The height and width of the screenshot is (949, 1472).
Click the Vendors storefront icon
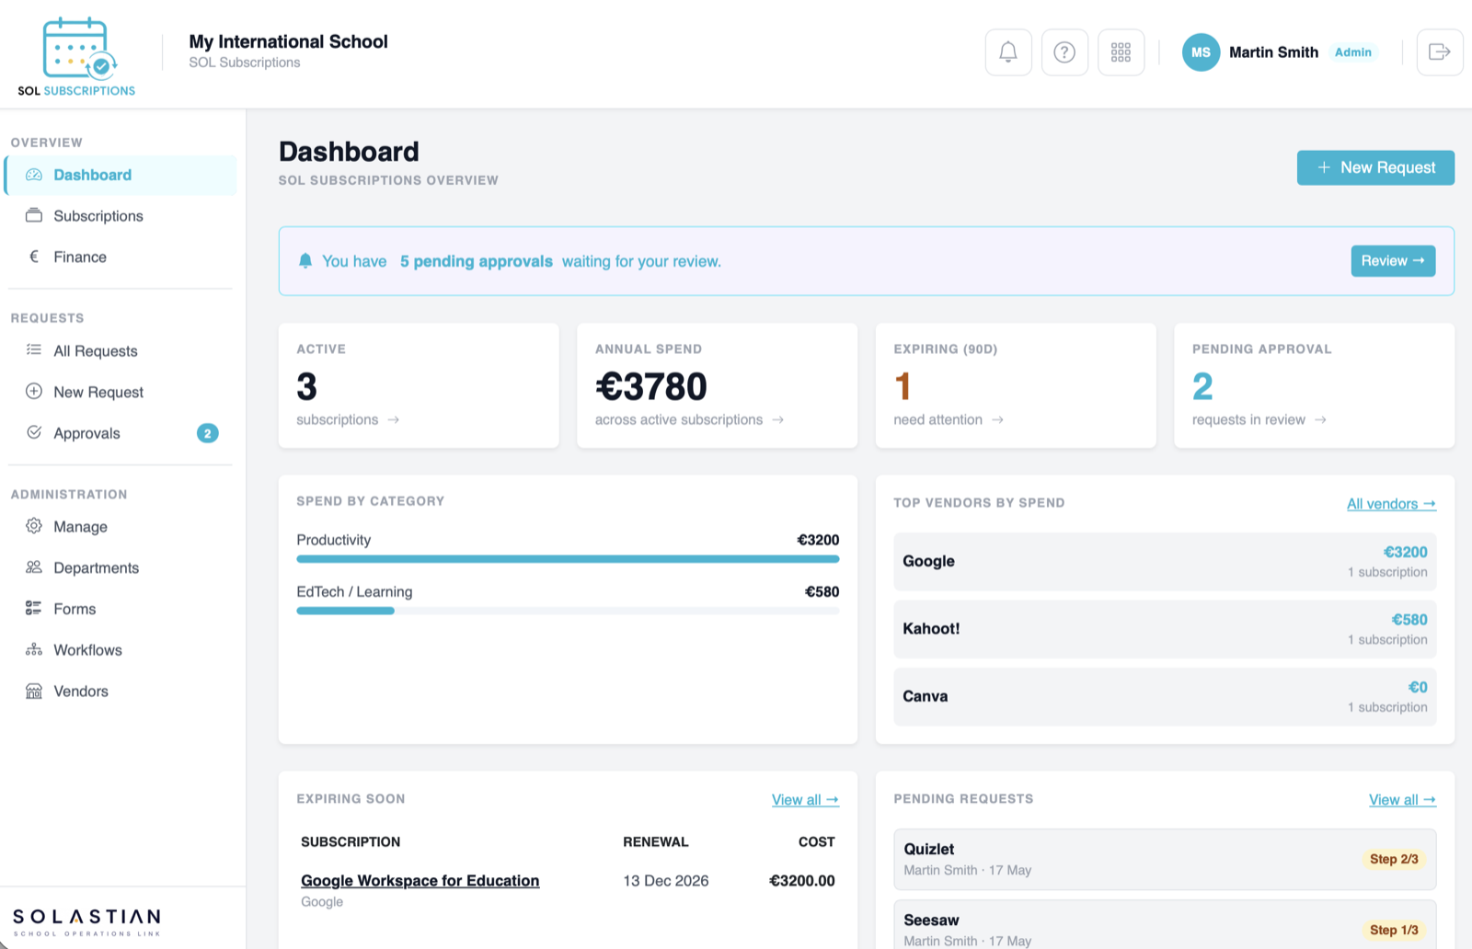(34, 691)
